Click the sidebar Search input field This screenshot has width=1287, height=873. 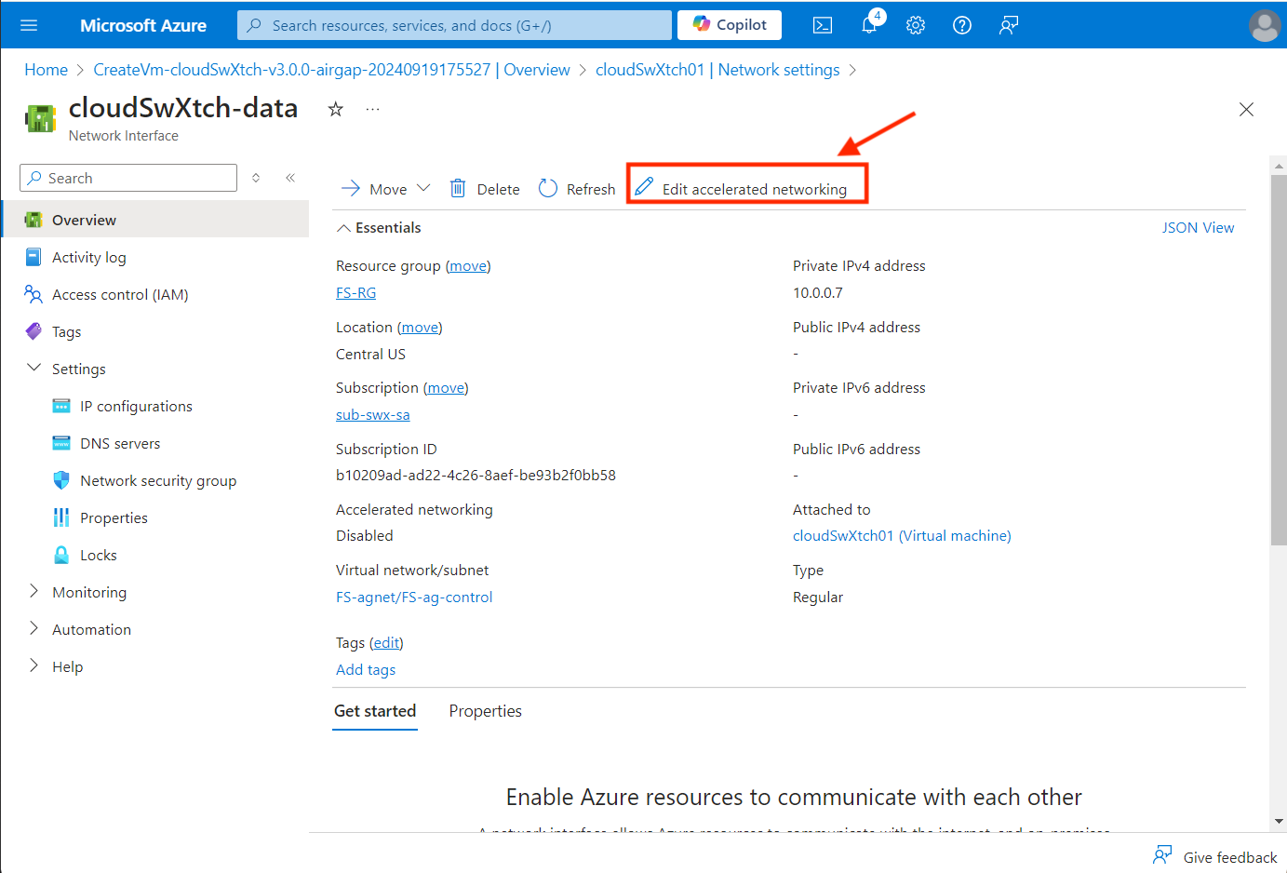click(x=127, y=178)
